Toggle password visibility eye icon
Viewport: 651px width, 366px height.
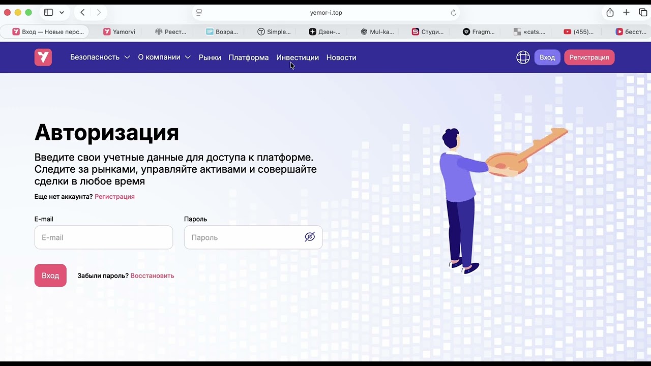(x=310, y=237)
